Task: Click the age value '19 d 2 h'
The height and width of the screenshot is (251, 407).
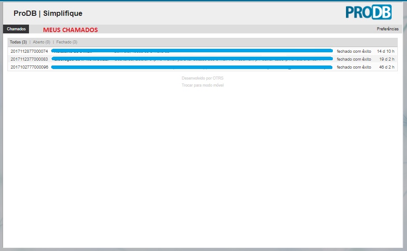Action: pos(387,59)
